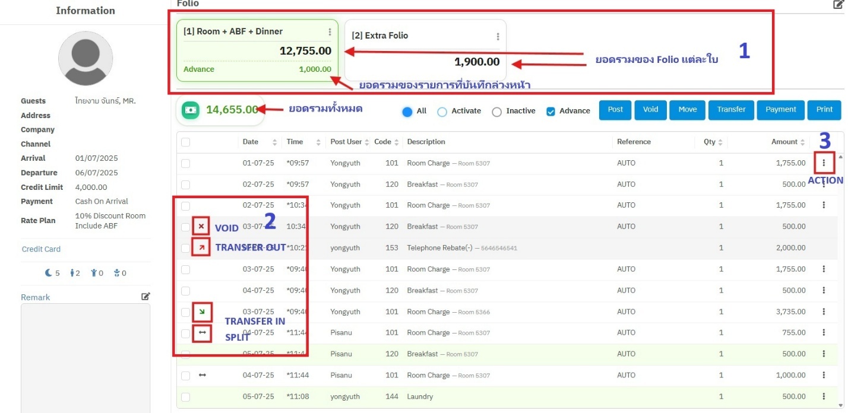
Task: Open the three-dot menu on Room + ABF + Dinner folio
Action: [330, 32]
